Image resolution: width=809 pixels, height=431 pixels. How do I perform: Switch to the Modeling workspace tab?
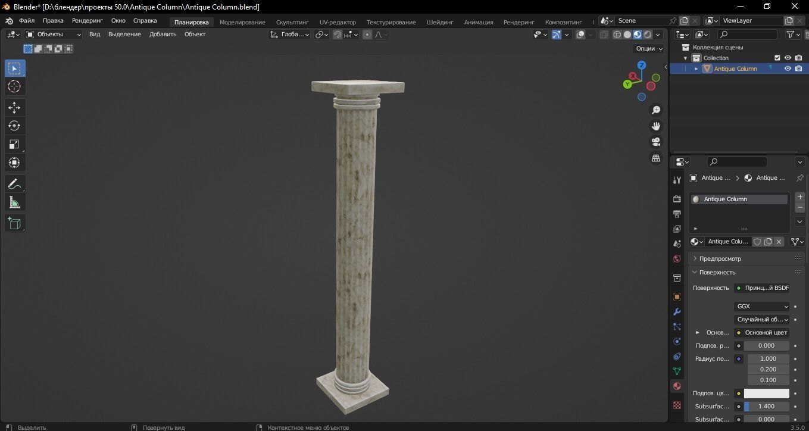[242, 22]
